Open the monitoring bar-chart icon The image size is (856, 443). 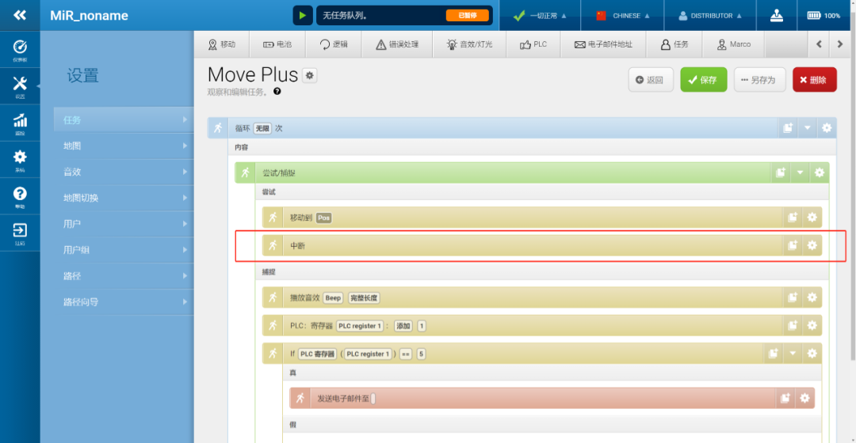click(x=20, y=123)
